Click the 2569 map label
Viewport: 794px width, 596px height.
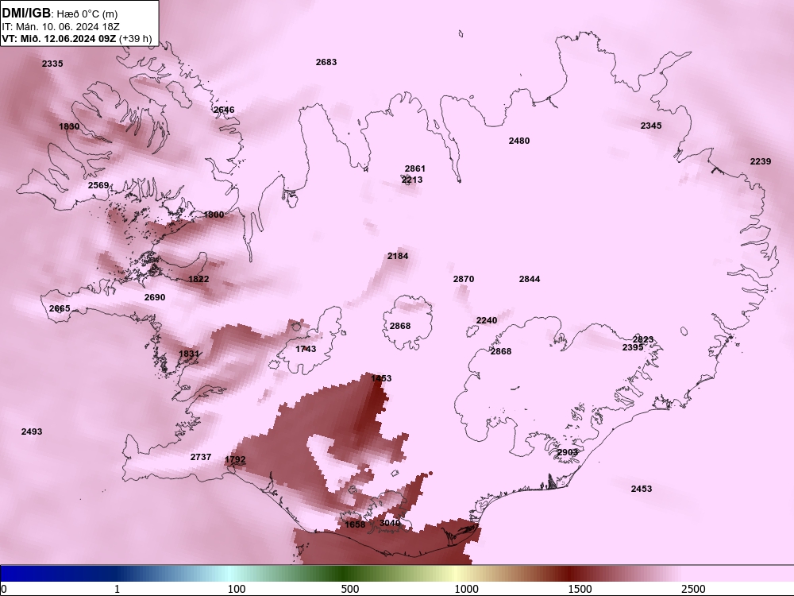98,185
